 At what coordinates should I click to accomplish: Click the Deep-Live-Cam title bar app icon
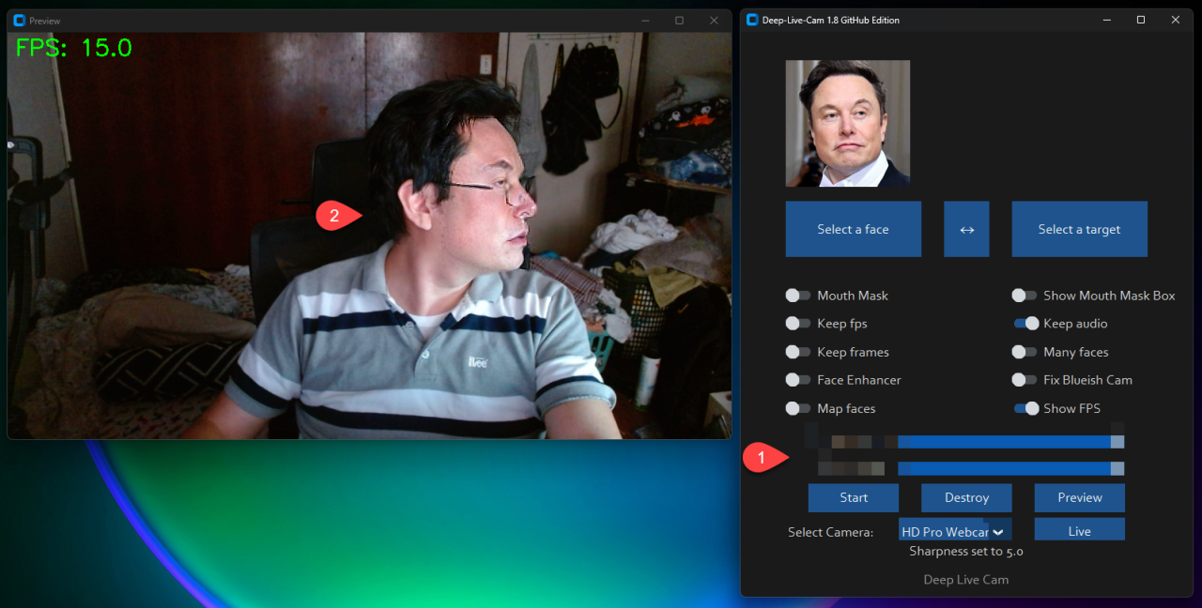coord(751,20)
